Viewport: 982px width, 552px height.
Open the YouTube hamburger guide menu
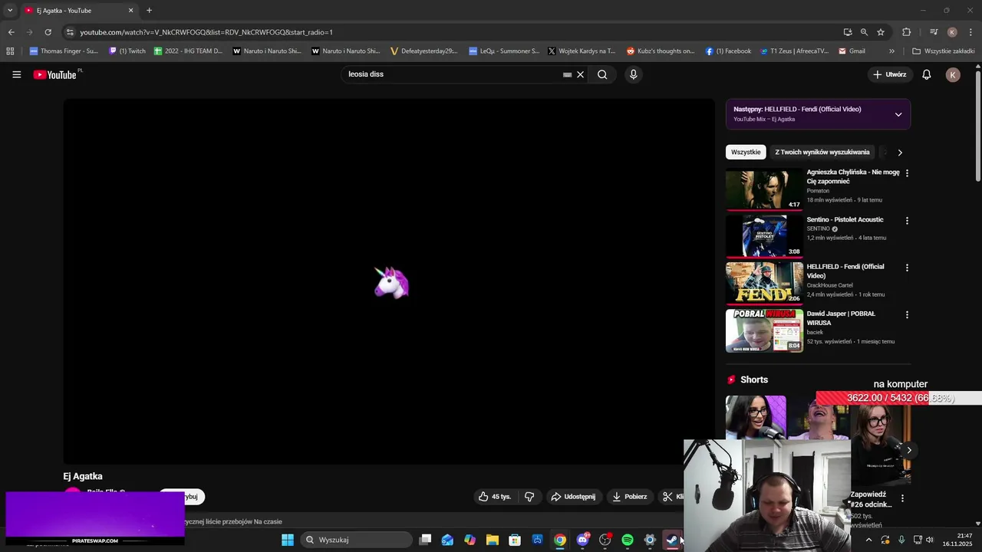pyautogui.click(x=17, y=74)
